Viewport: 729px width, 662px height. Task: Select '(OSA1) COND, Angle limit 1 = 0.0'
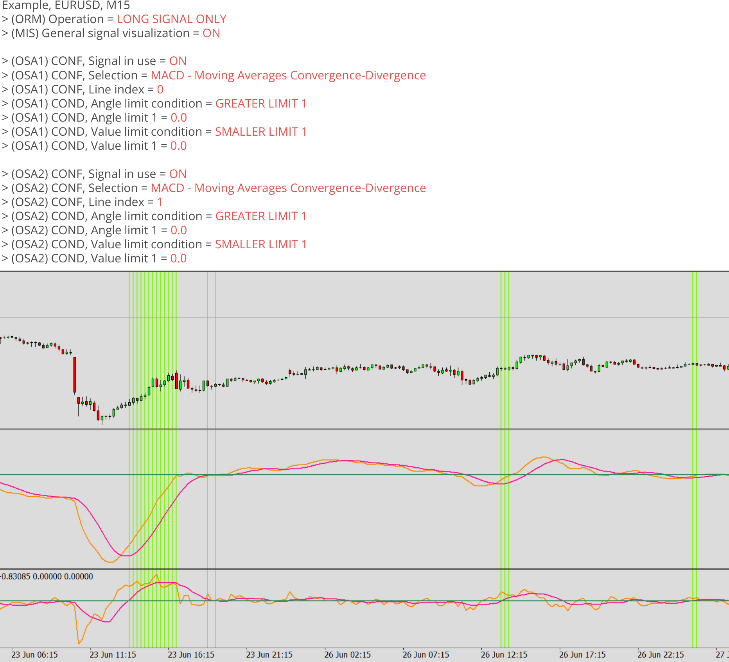(94, 118)
